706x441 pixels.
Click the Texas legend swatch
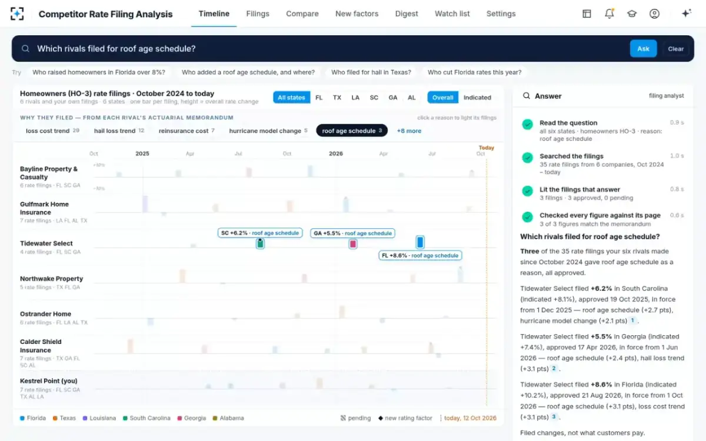[55, 418]
